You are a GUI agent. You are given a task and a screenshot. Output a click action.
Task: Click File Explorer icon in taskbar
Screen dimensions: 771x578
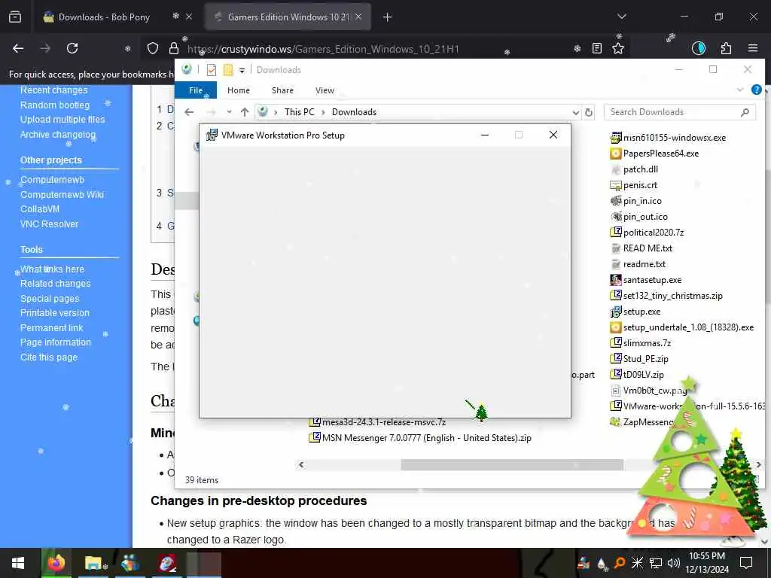point(93,563)
